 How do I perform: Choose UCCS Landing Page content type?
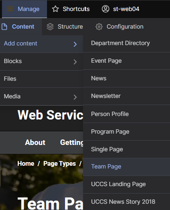(x=127, y=185)
